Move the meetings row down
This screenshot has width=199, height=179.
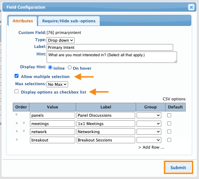(x=24, y=123)
